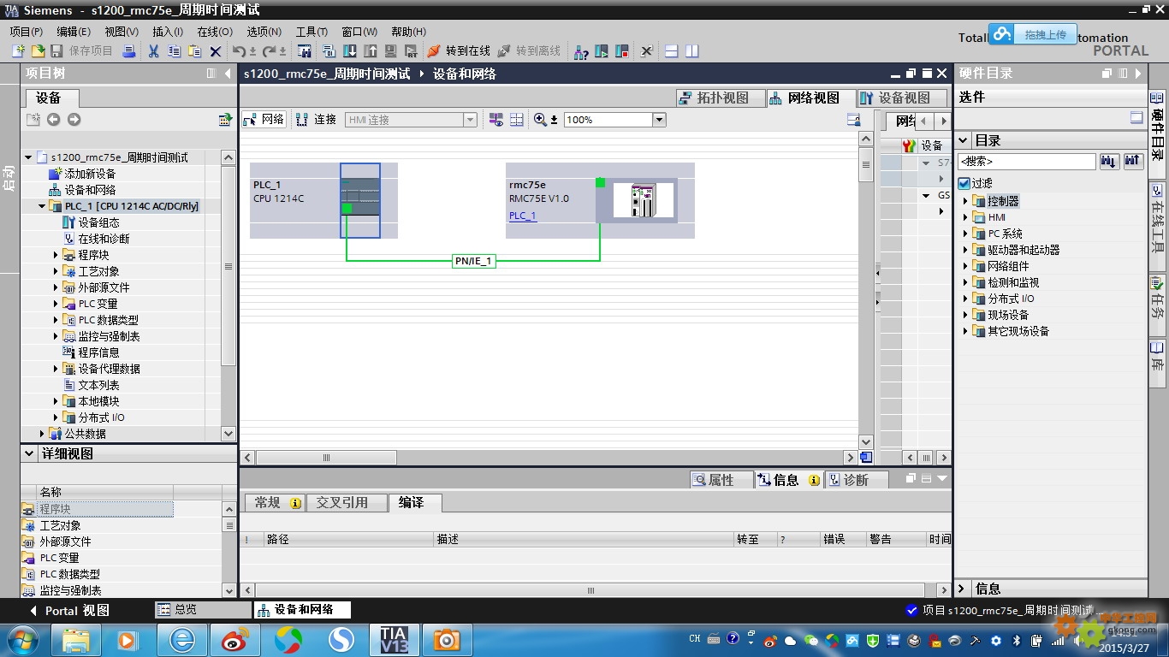Screen dimensions: 1169x657
Task: Expand the 信息 section in hardware catalog
Action: (x=962, y=589)
